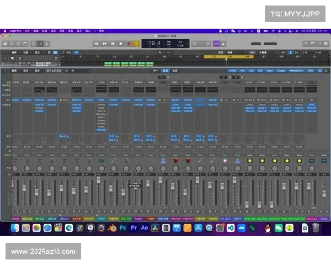
Task: Click the Rewind transport button
Action: [x=97, y=43]
